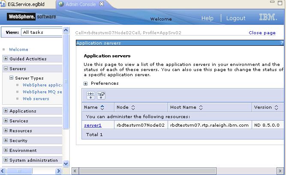Select the Admin Console tab
286x175 pixels.
(81, 4)
